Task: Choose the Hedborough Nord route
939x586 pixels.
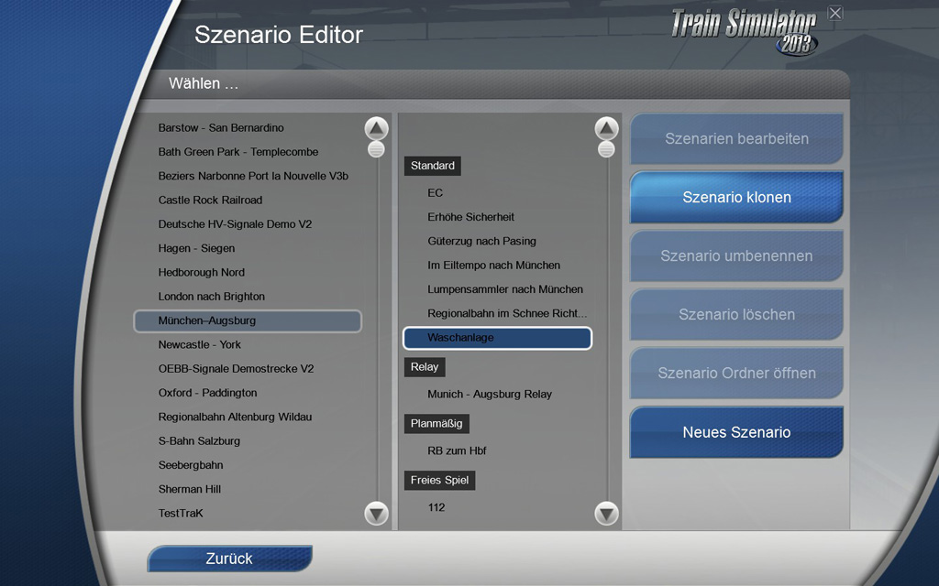Action: click(x=201, y=272)
